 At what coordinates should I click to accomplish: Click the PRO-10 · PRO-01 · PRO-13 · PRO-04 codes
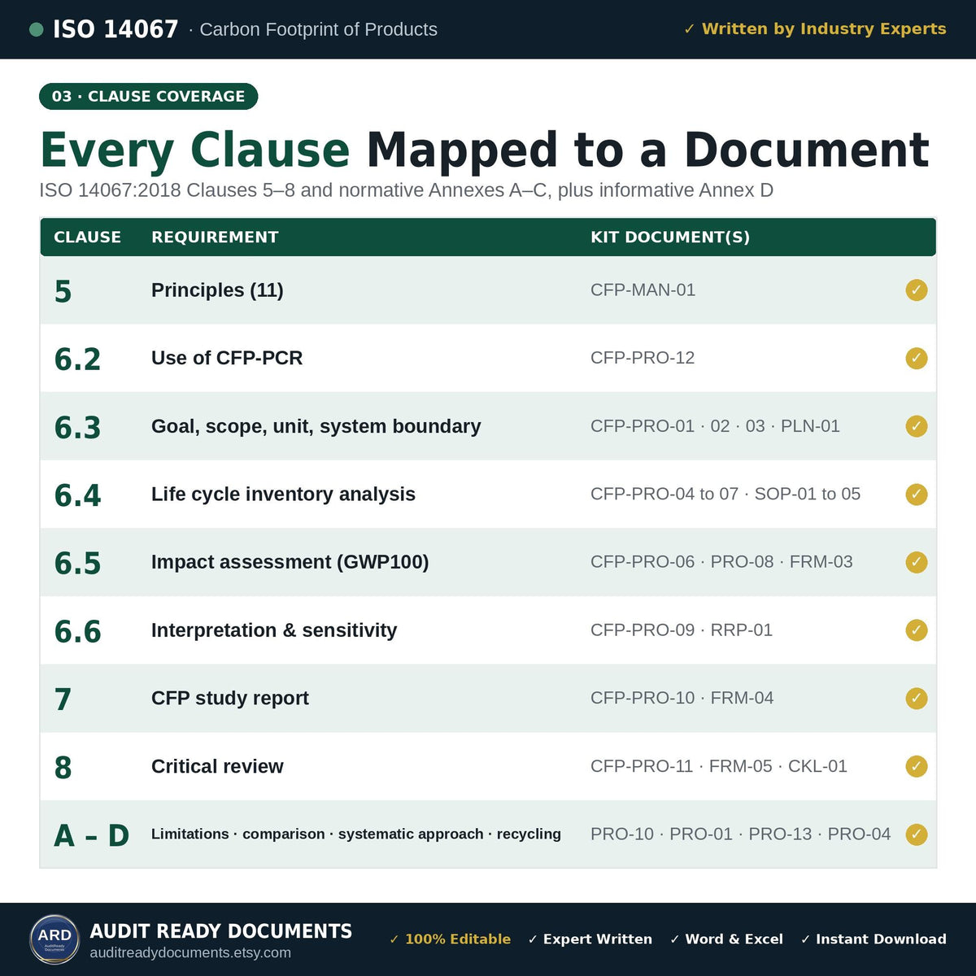(x=740, y=834)
